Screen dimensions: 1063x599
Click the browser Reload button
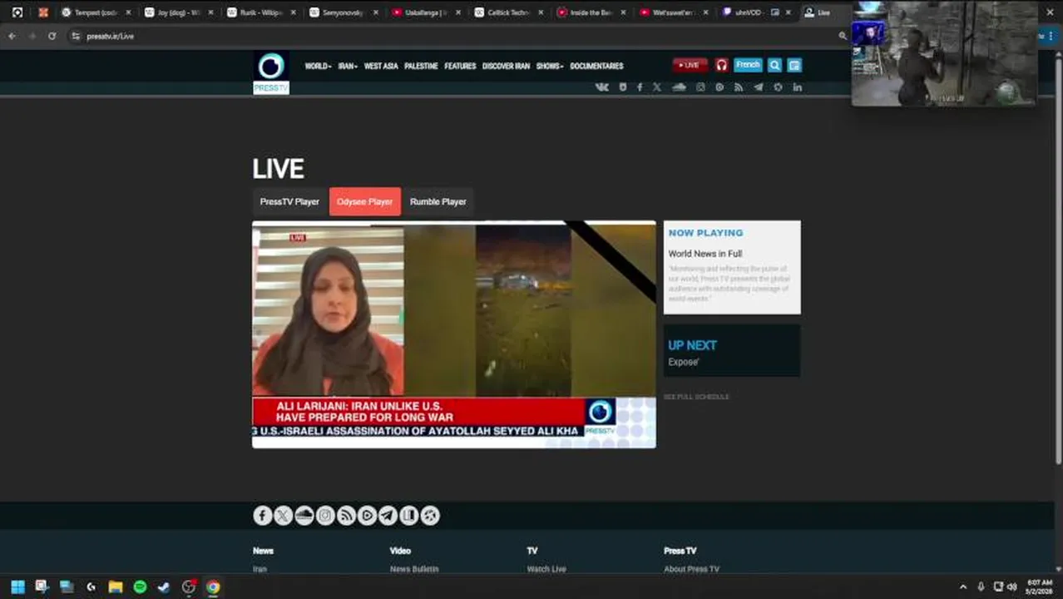click(x=52, y=36)
